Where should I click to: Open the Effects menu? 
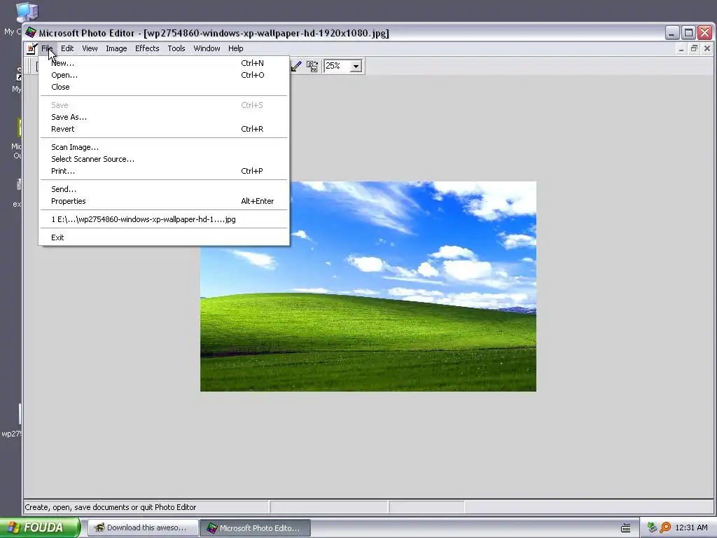point(147,48)
